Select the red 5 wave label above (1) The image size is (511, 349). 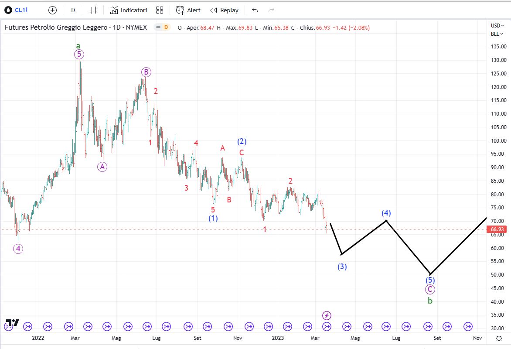coord(213,210)
